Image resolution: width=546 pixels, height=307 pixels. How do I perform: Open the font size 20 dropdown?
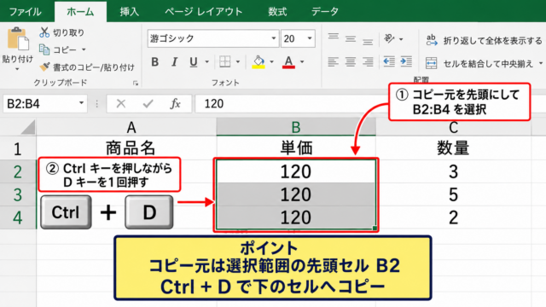309,38
